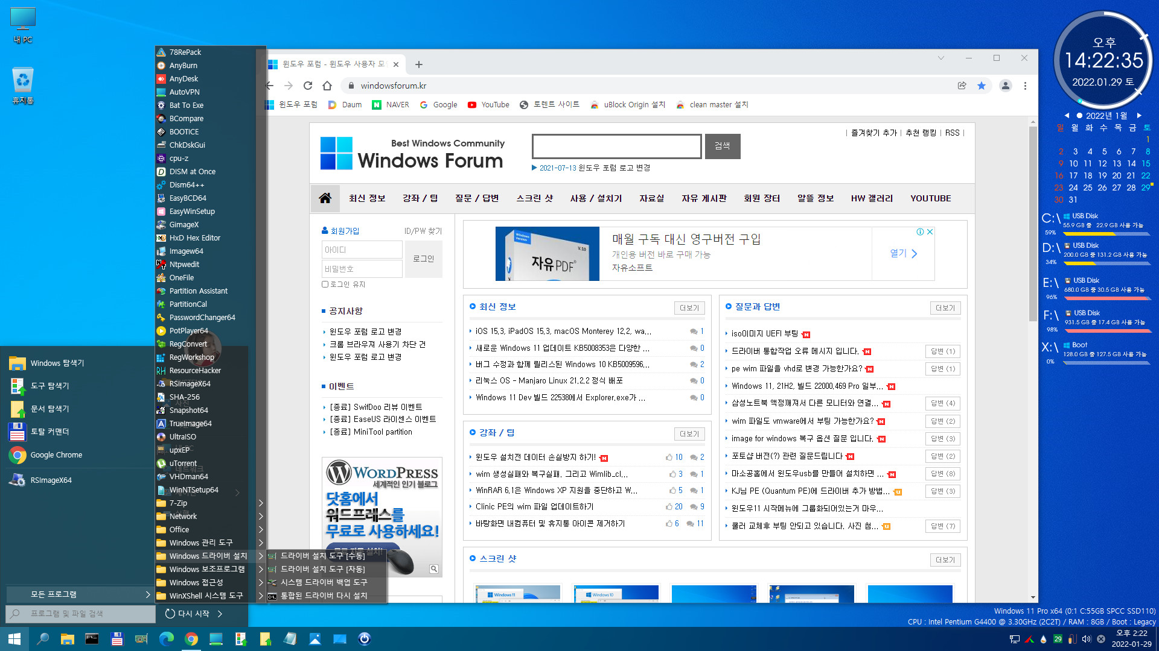Click 더보기 in 최신 정보 section

[689, 308]
